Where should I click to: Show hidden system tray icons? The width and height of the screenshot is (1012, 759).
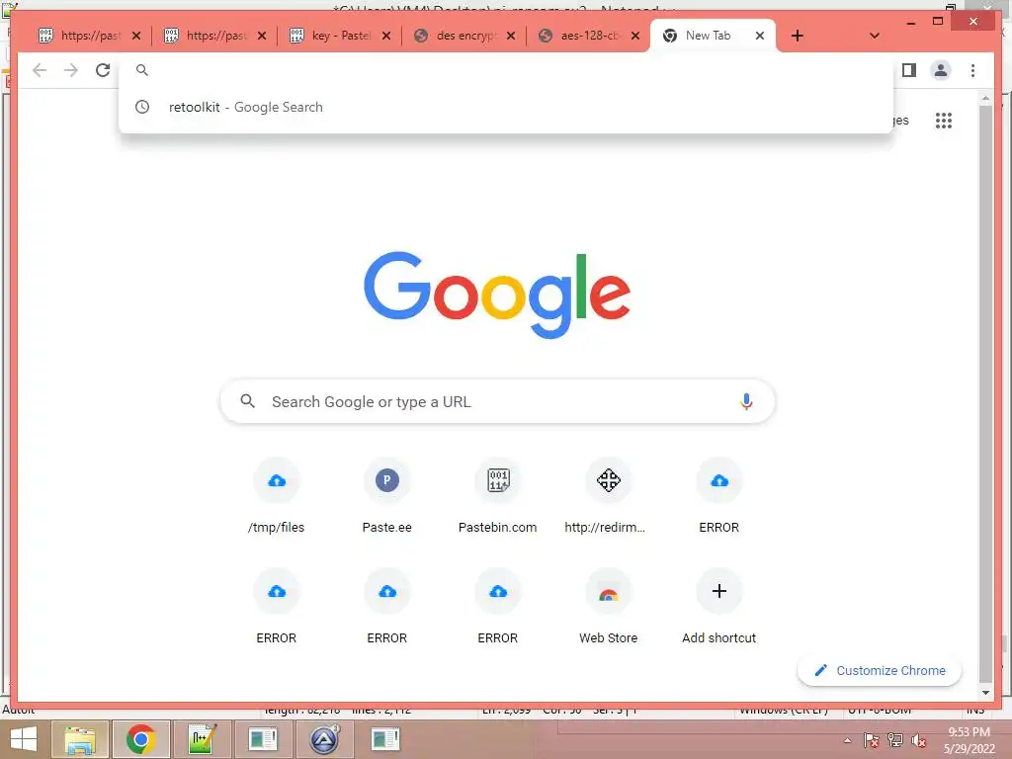847,740
